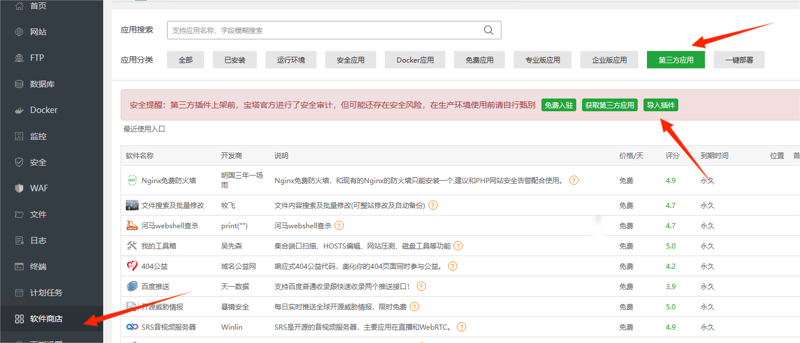Click the 到期时间 column header
The height and width of the screenshot is (343, 800).
coord(714,156)
